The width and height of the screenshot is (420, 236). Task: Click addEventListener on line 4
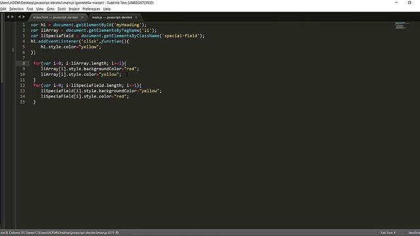point(58,41)
